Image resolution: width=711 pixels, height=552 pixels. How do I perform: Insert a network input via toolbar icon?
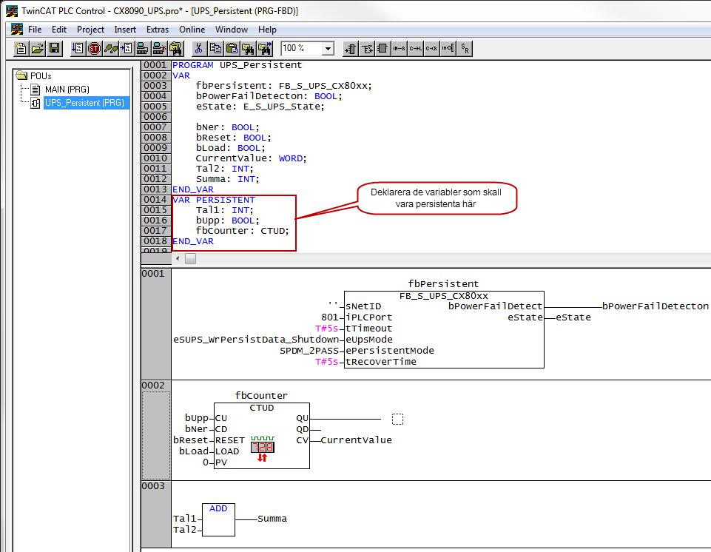point(351,48)
